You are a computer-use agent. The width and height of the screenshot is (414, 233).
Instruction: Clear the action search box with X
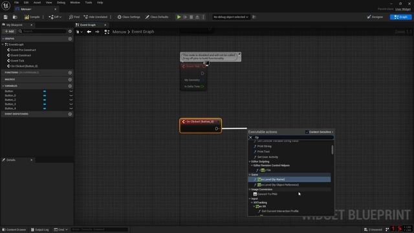250,137
